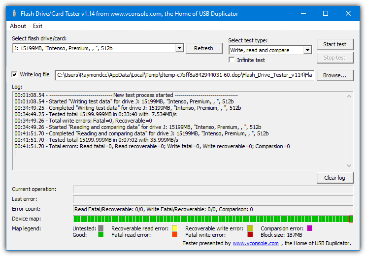Click the log scrollbar down arrow
The width and height of the screenshot is (366, 256).
(x=349, y=166)
